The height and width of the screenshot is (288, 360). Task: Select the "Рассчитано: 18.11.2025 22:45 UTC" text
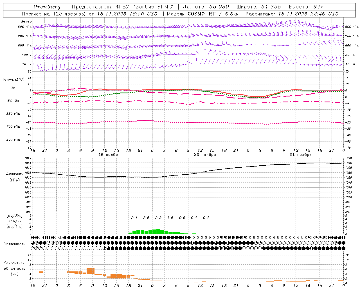point(292,14)
